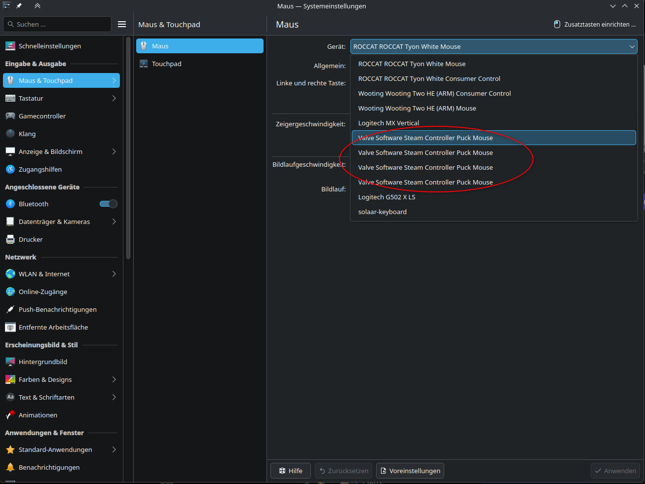Select Wooting Two HE Consumer Control
This screenshot has width=645, height=484.
point(494,93)
